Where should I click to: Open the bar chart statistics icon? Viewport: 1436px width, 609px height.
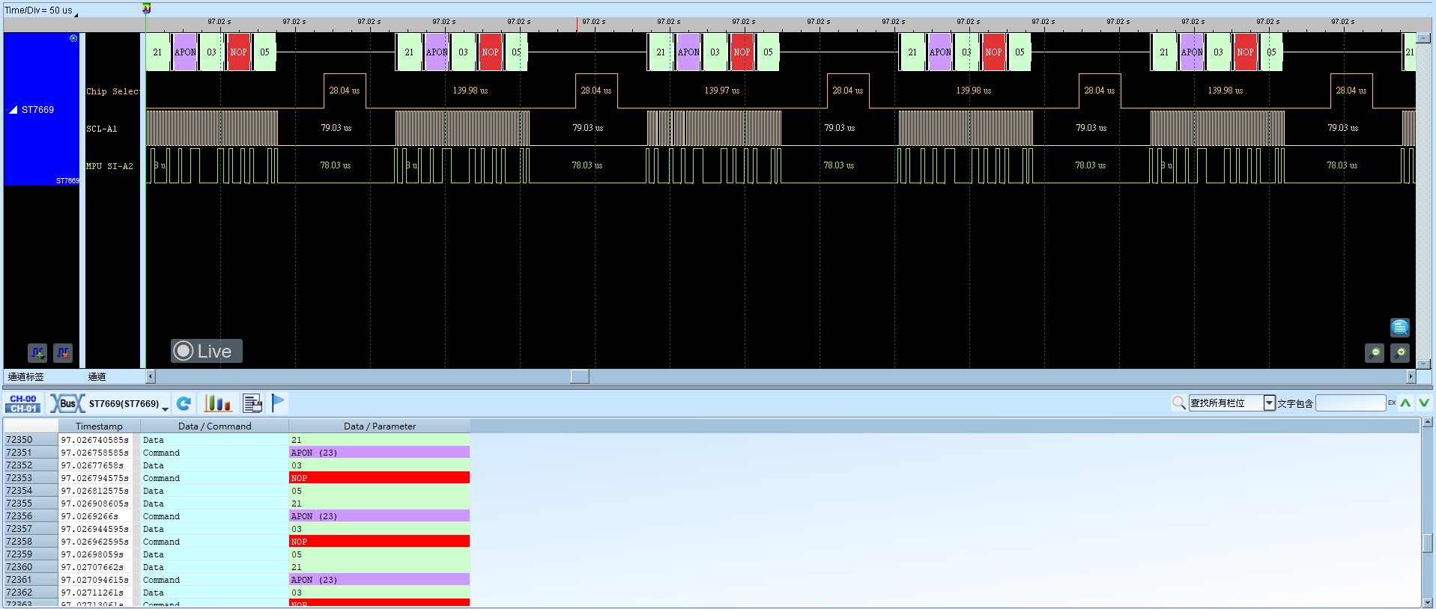point(218,404)
